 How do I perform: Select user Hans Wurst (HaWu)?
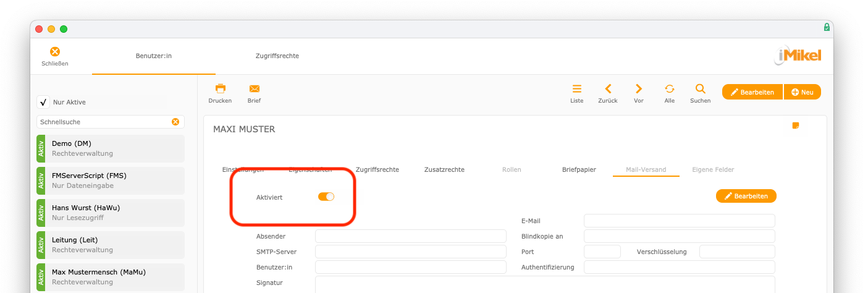(111, 213)
